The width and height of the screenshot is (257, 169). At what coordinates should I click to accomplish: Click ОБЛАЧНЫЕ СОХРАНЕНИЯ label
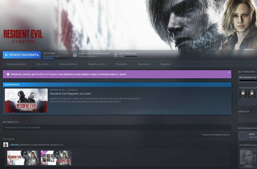tap(94, 53)
